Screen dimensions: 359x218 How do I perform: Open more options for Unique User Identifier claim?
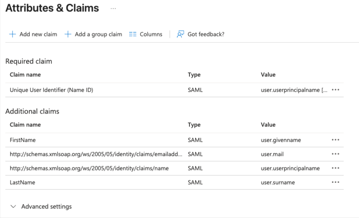coord(335,90)
